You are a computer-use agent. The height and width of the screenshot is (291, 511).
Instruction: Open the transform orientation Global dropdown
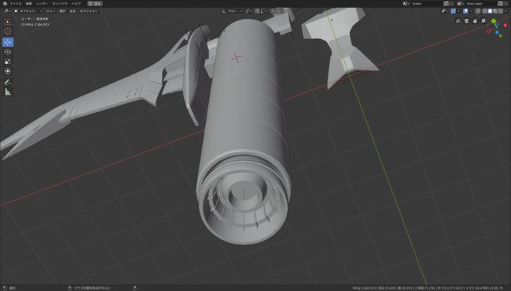tap(232, 11)
